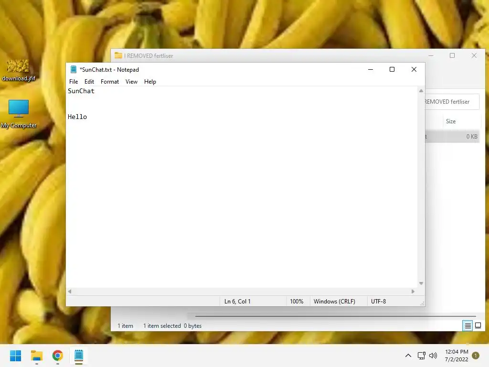Open the Help menu in Notepad

[150, 81]
